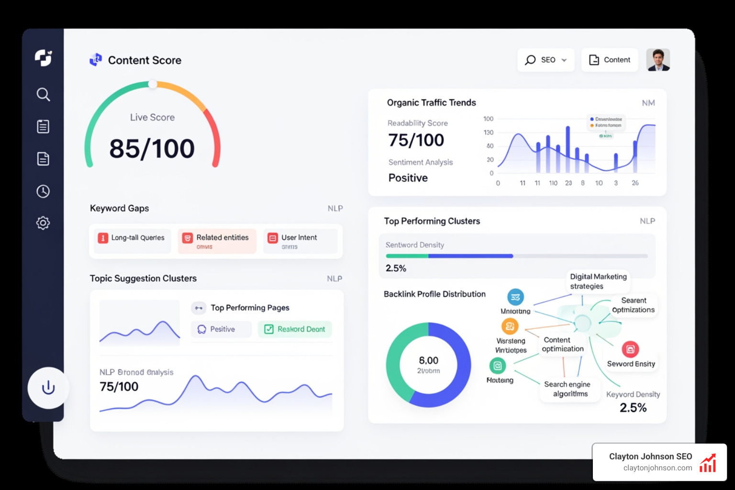Image resolution: width=735 pixels, height=490 pixels.
Task: Click the Content Score logo beside the title
Action: [95, 59]
